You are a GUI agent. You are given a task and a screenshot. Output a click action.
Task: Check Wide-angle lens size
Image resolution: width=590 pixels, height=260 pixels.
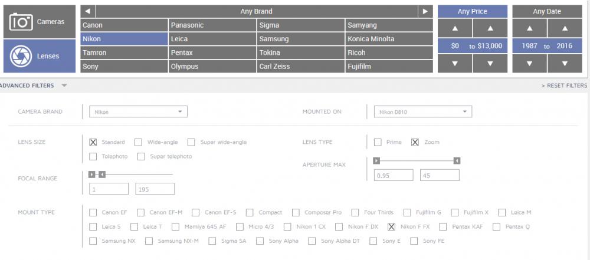(139, 142)
